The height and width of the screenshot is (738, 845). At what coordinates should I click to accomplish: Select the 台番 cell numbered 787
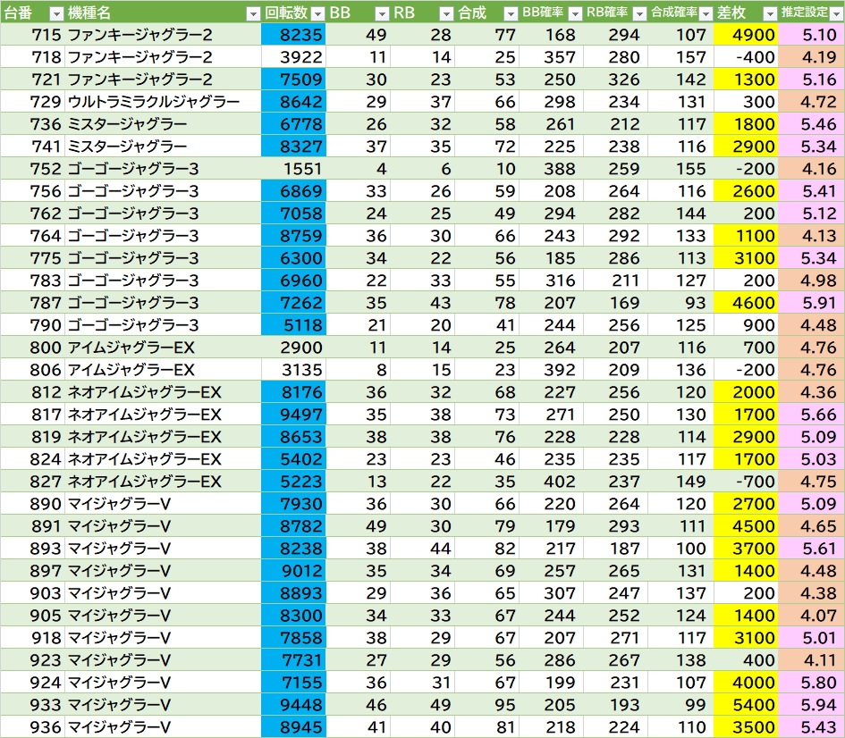tap(32, 303)
